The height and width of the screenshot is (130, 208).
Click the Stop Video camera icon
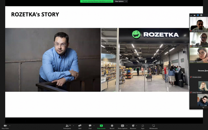5,126
